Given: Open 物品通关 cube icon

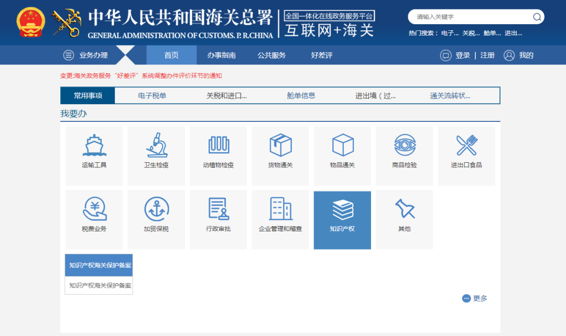Looking at the screenshot, I should [x=342, y=148].
